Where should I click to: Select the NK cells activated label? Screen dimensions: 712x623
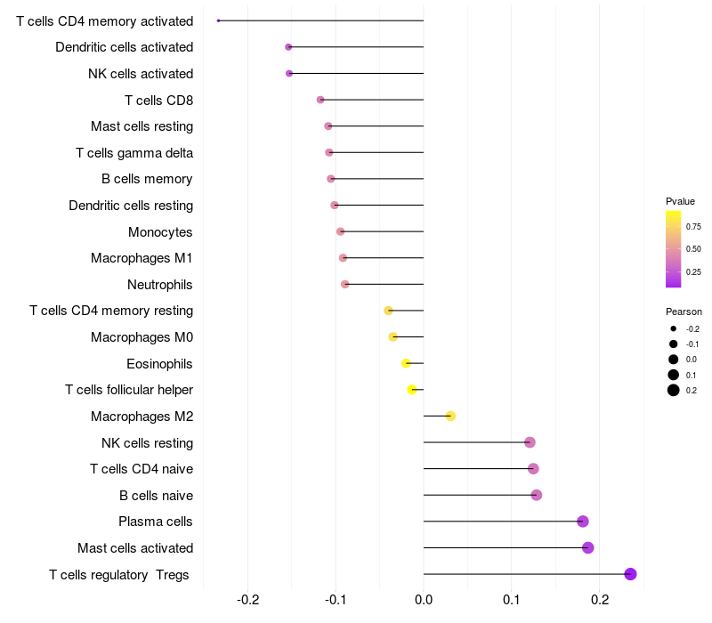[141, 73]
